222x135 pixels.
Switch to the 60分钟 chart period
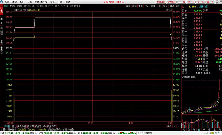[x=44, y=6]
